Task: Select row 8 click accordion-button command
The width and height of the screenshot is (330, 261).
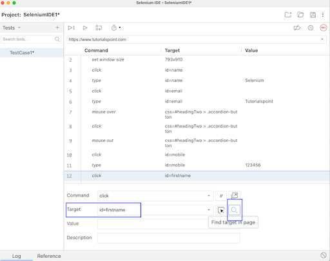Action: click(197, 128)
